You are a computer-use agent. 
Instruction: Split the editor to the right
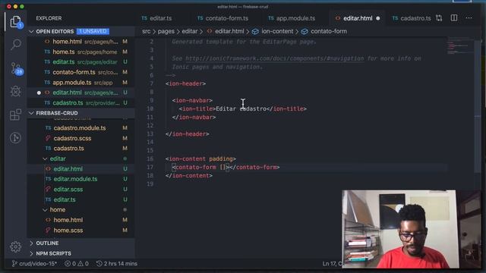(454, 18)
